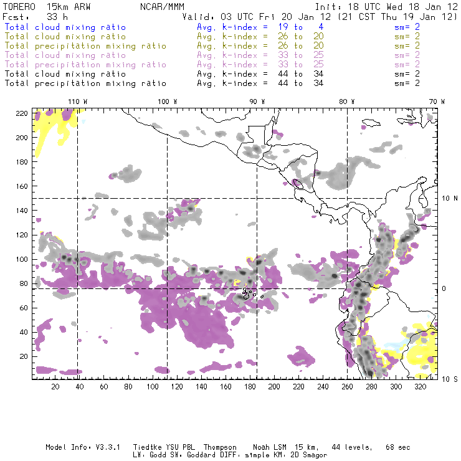This screenshot has height=461, width=461.
Task: Click black 'Total precipitation mixing ratio' legend line
Action: [85, 83]
